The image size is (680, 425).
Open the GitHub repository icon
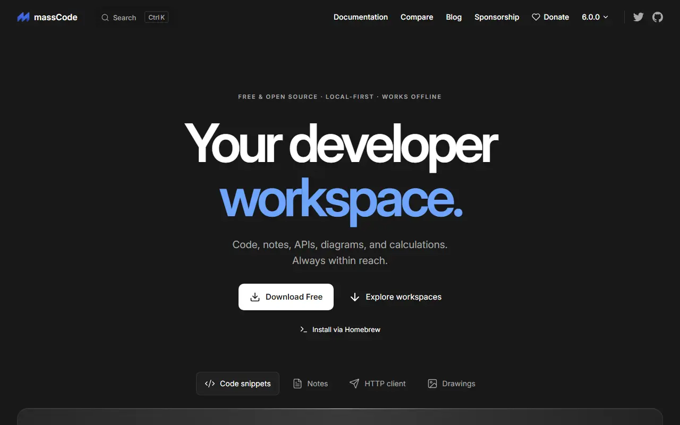[658, 17]
